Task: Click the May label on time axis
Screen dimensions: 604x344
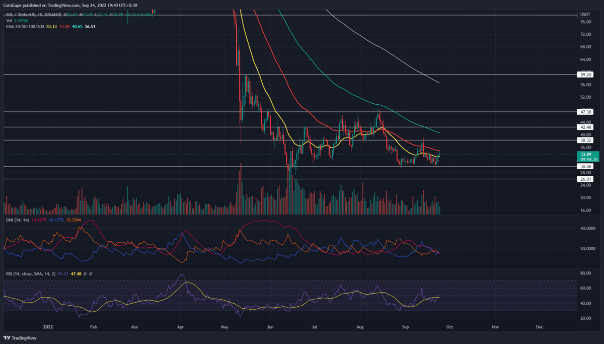Action: 224,327
